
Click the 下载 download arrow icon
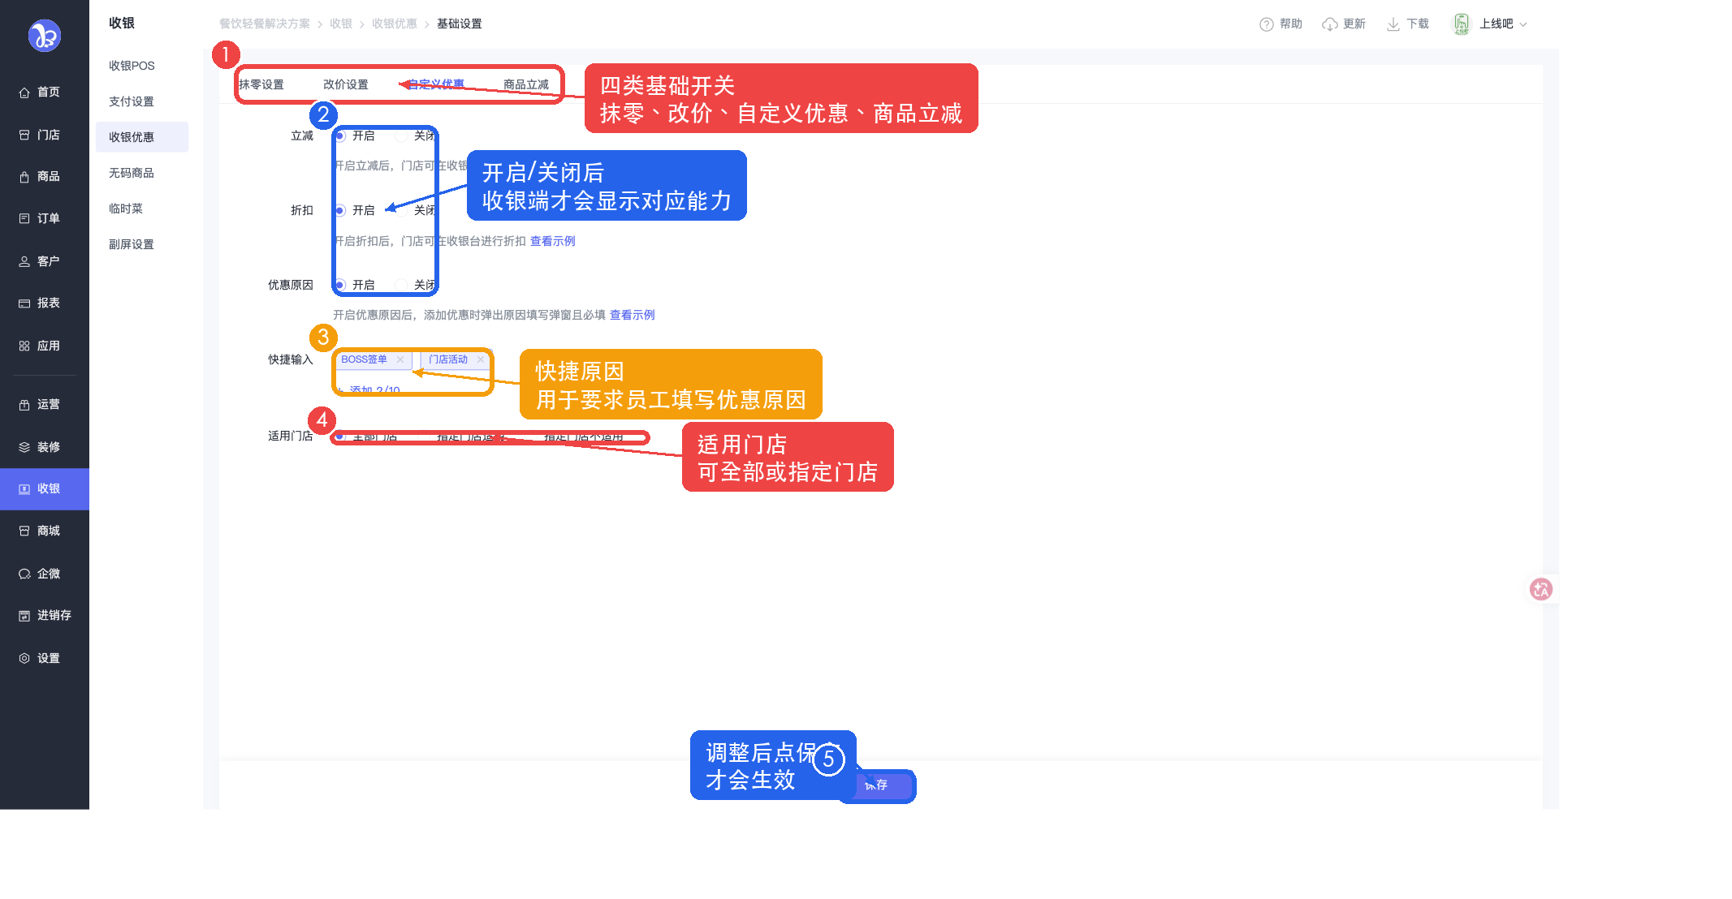(x=1393, y=24)
